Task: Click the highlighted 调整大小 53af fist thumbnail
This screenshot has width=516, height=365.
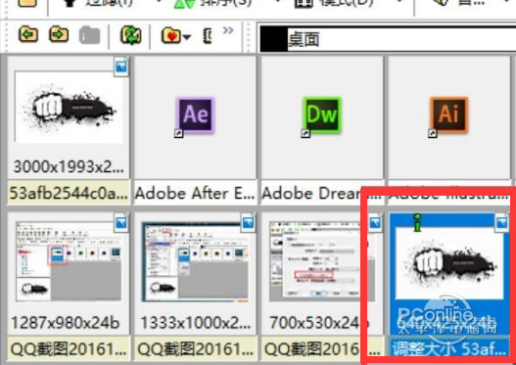Action: tap(449, 263)
